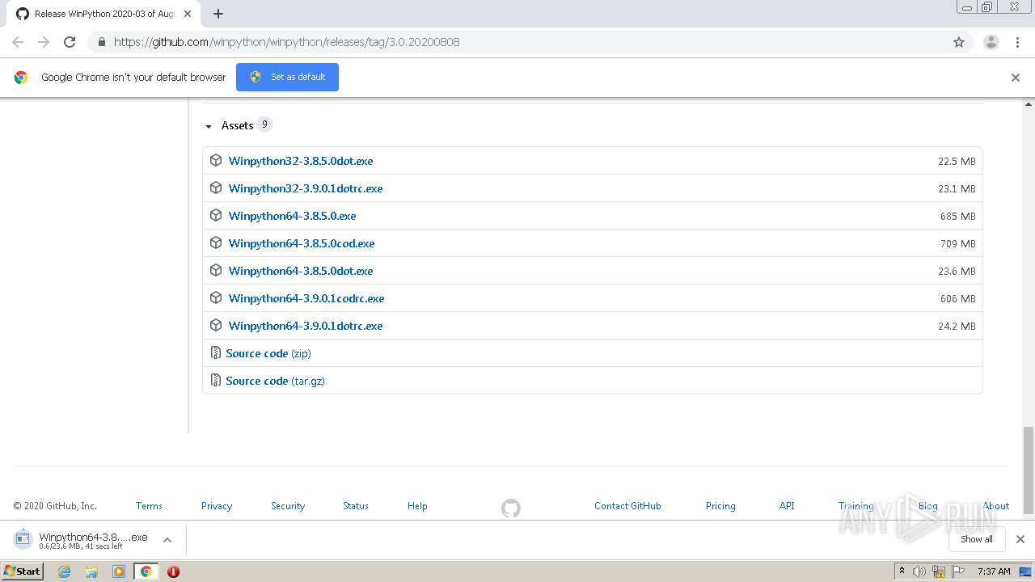Click the GitHub Octocat logo in footer
The image size is (1035, 582).
click(x=511, y=508)
